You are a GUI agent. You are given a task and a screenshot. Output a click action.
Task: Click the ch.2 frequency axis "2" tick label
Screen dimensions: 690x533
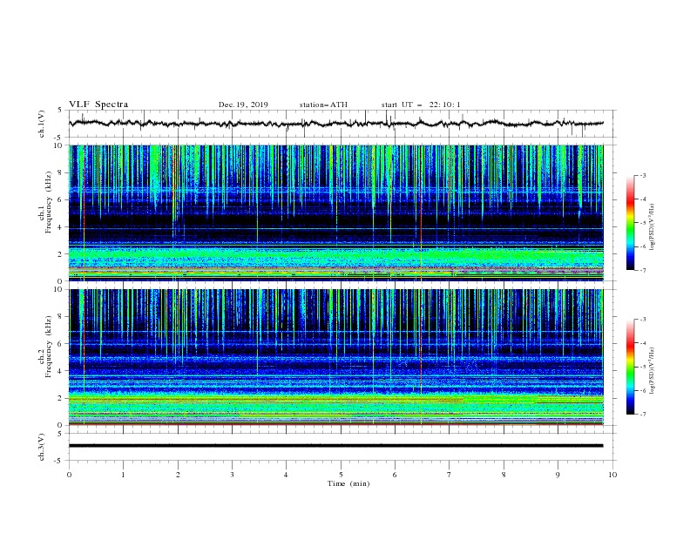[x=62, y=398]
